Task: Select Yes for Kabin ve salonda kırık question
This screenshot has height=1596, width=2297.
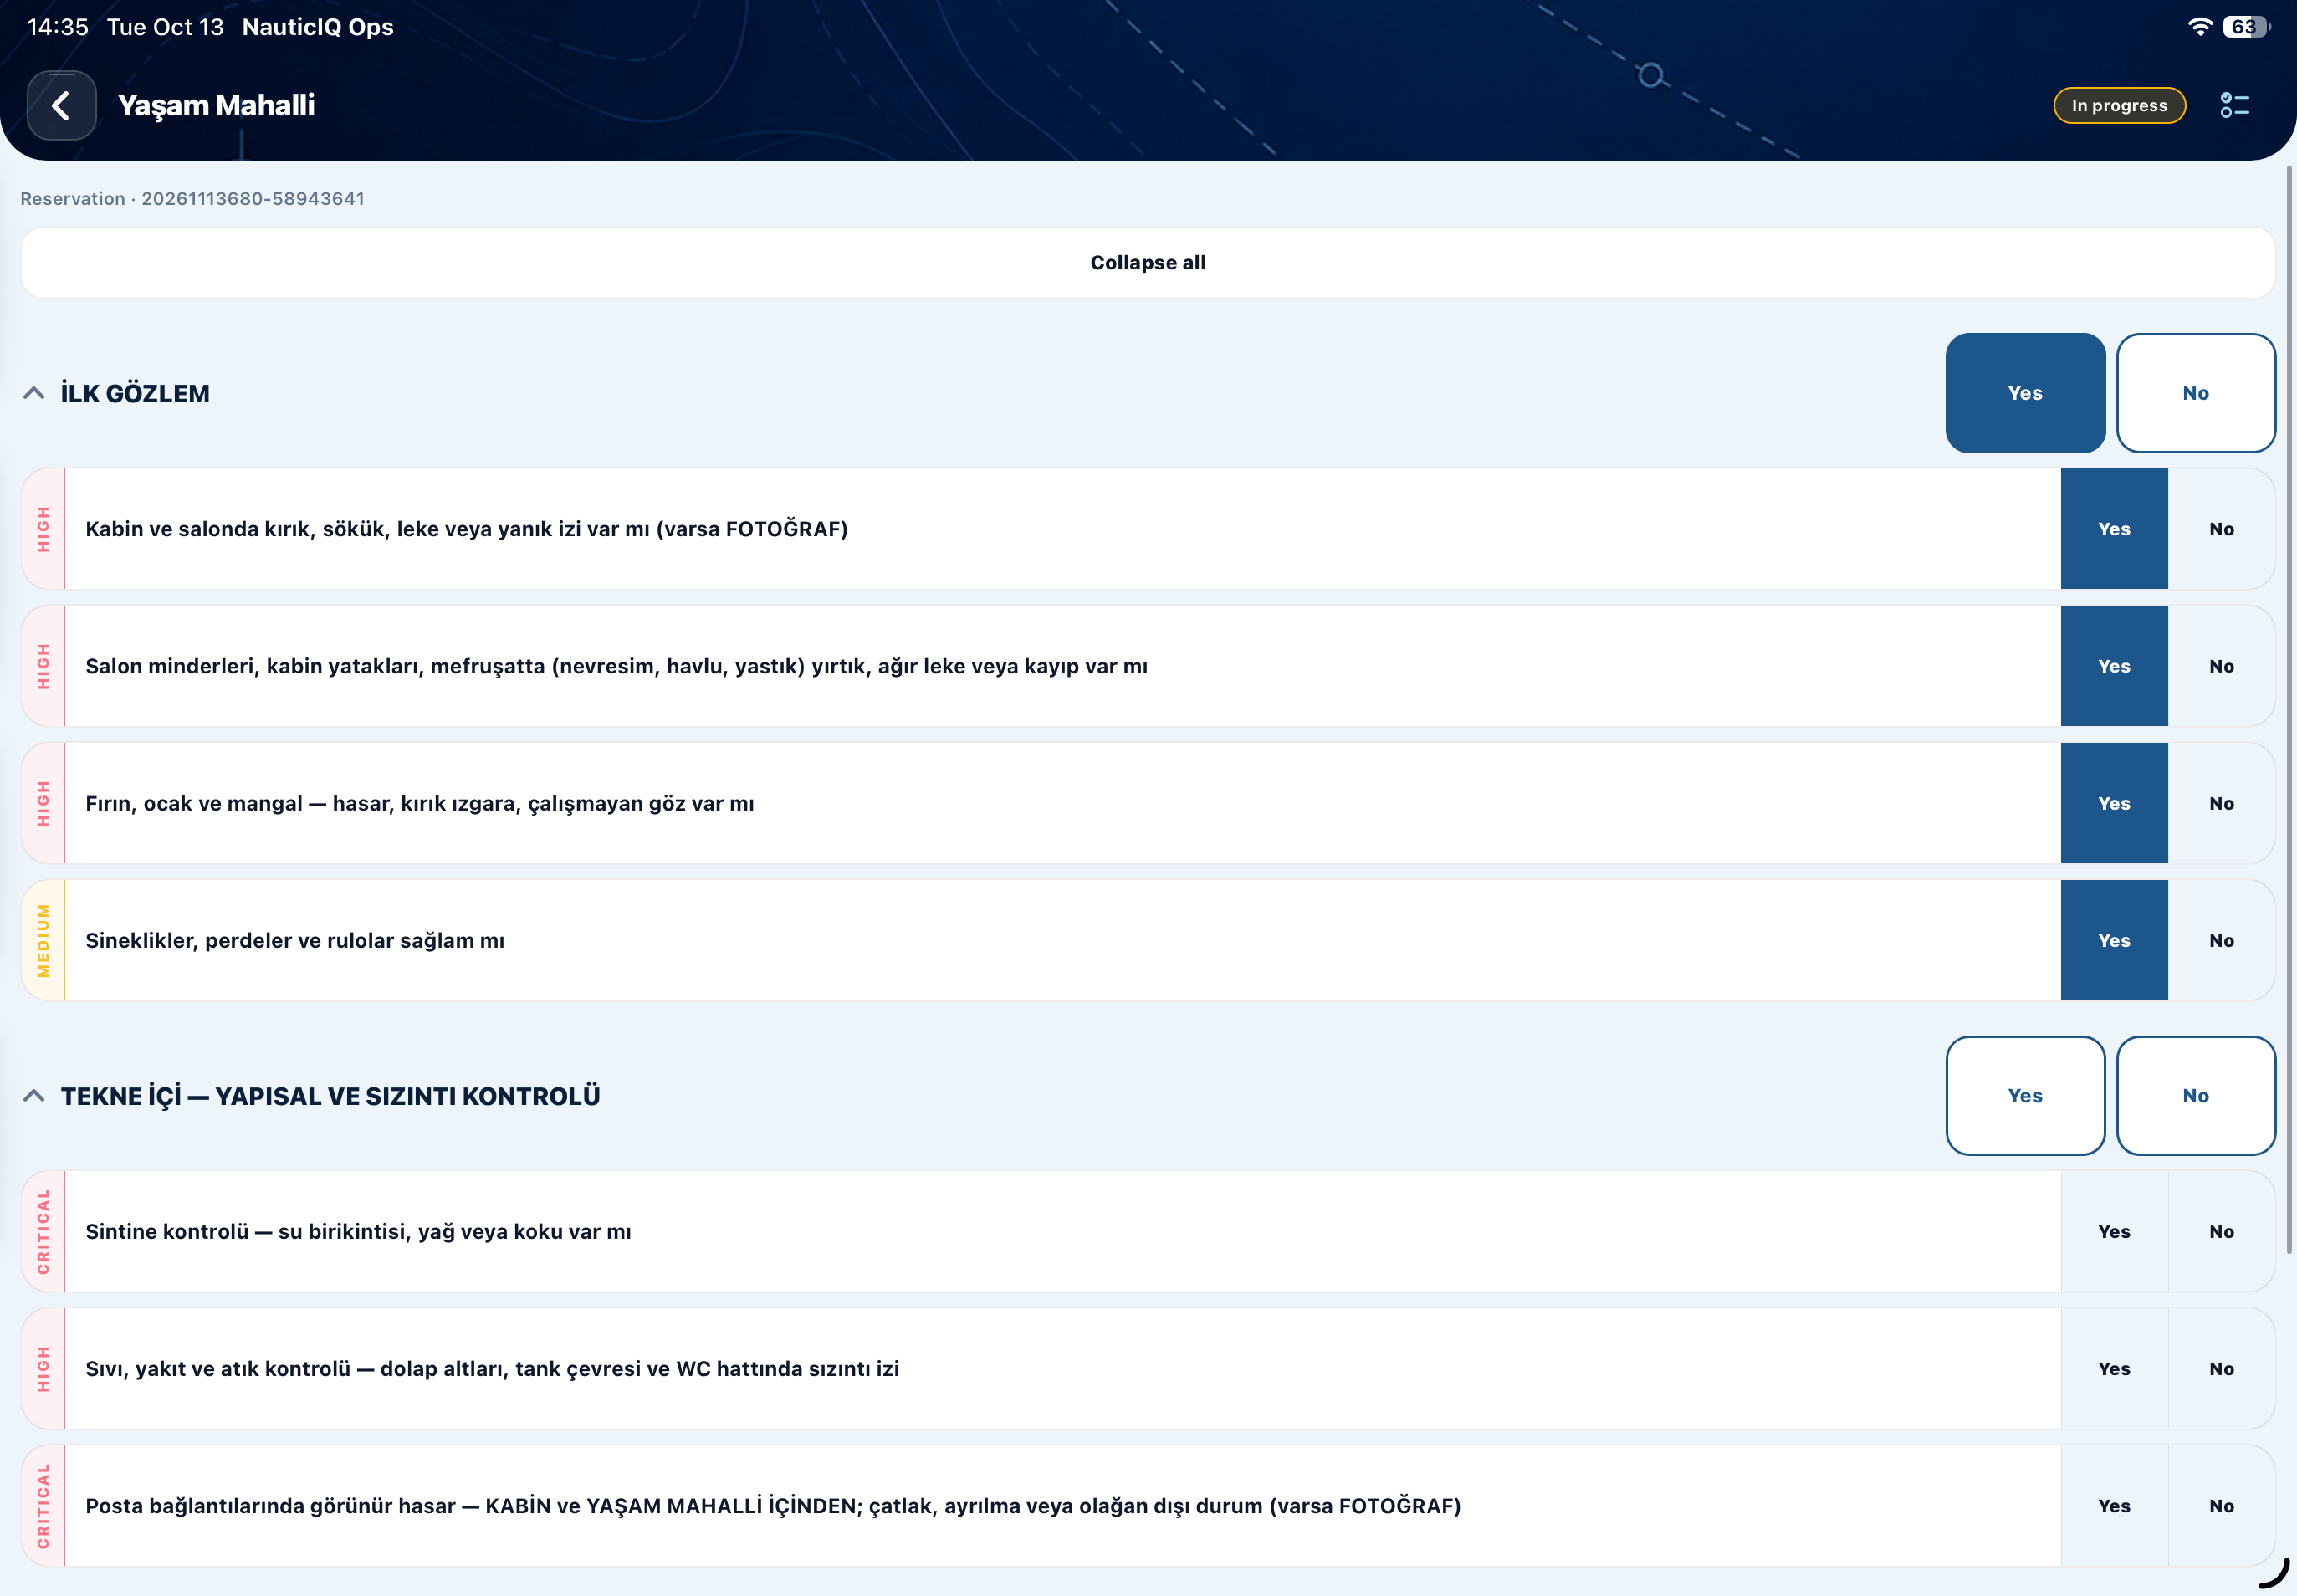Action: click(x=2114, y=529)
